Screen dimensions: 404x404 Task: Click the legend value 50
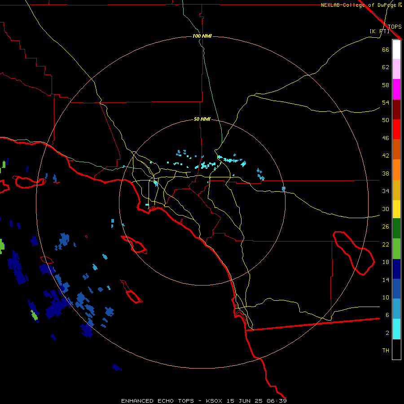(386, 120)
